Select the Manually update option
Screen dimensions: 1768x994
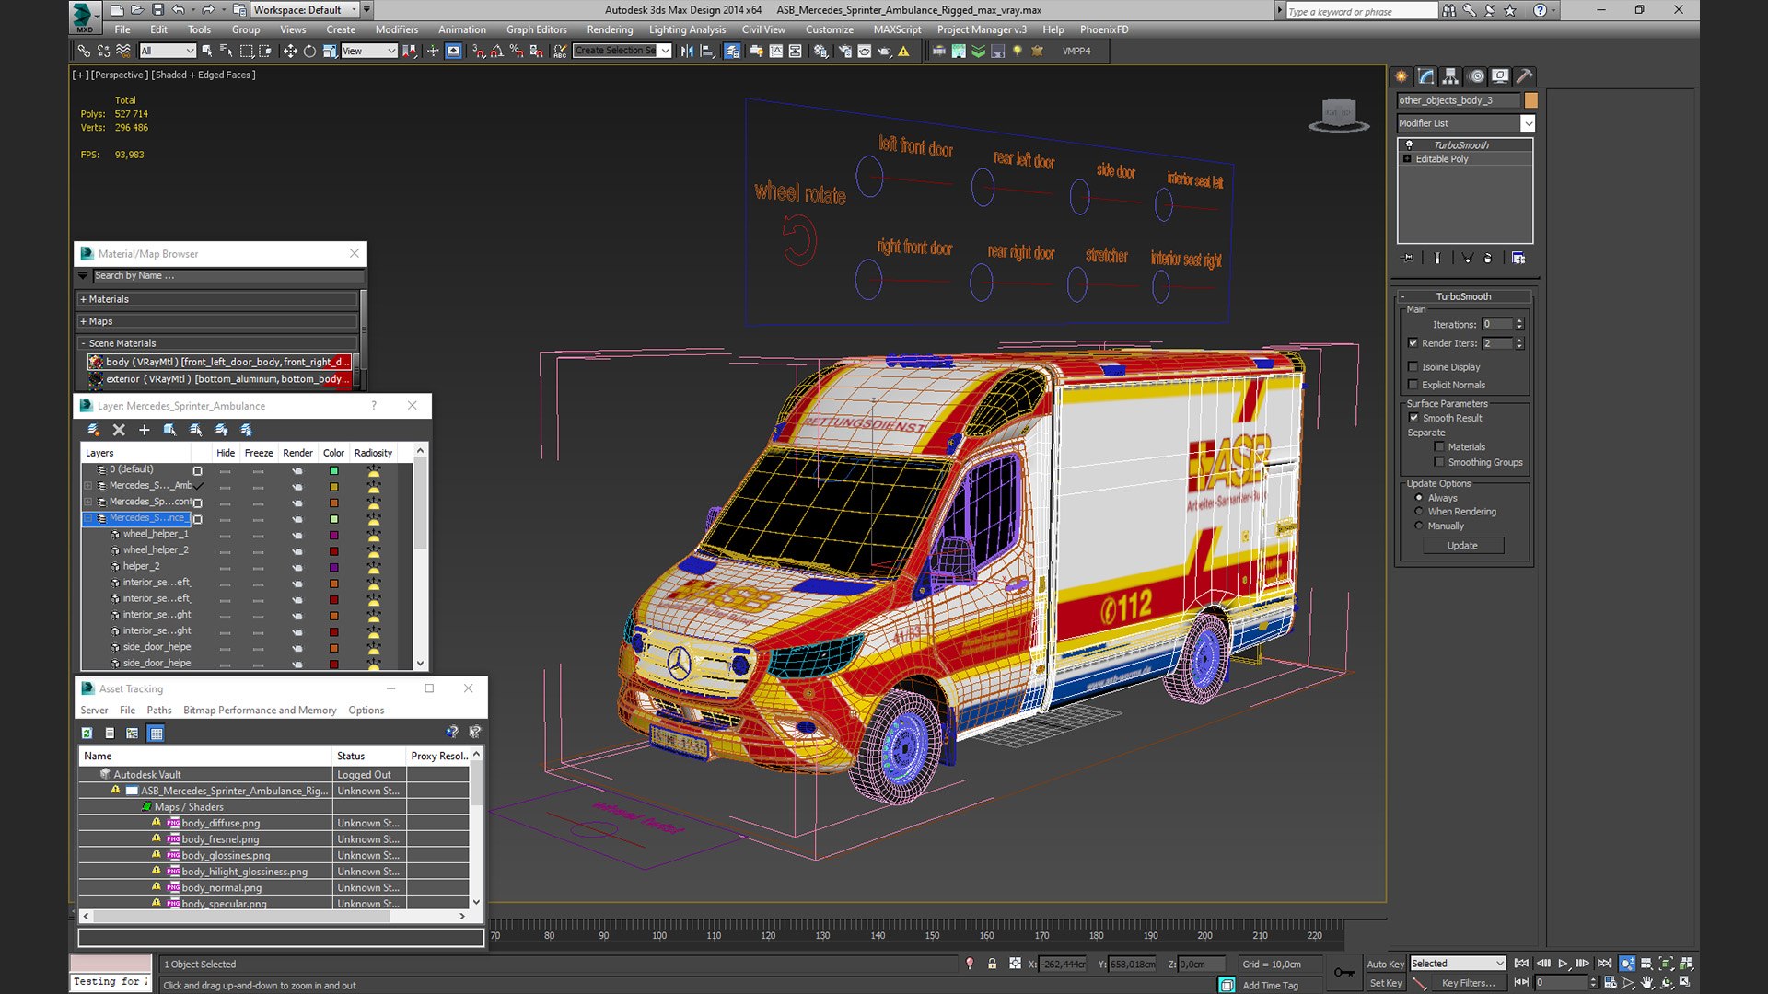click(x=1419, y=526)
